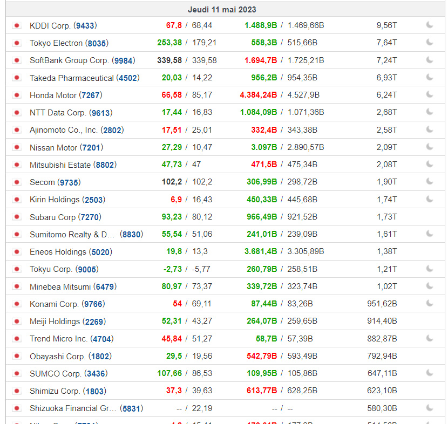Click the moon icon in the SUMCO Corp. row
This screenshot has width=448, height=424.
[x=430, y=373]
